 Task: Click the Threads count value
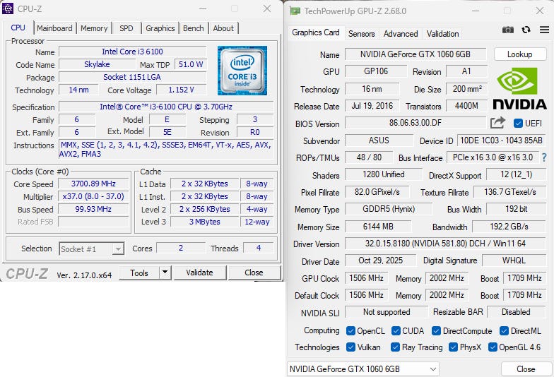click(x=259, y=249)
